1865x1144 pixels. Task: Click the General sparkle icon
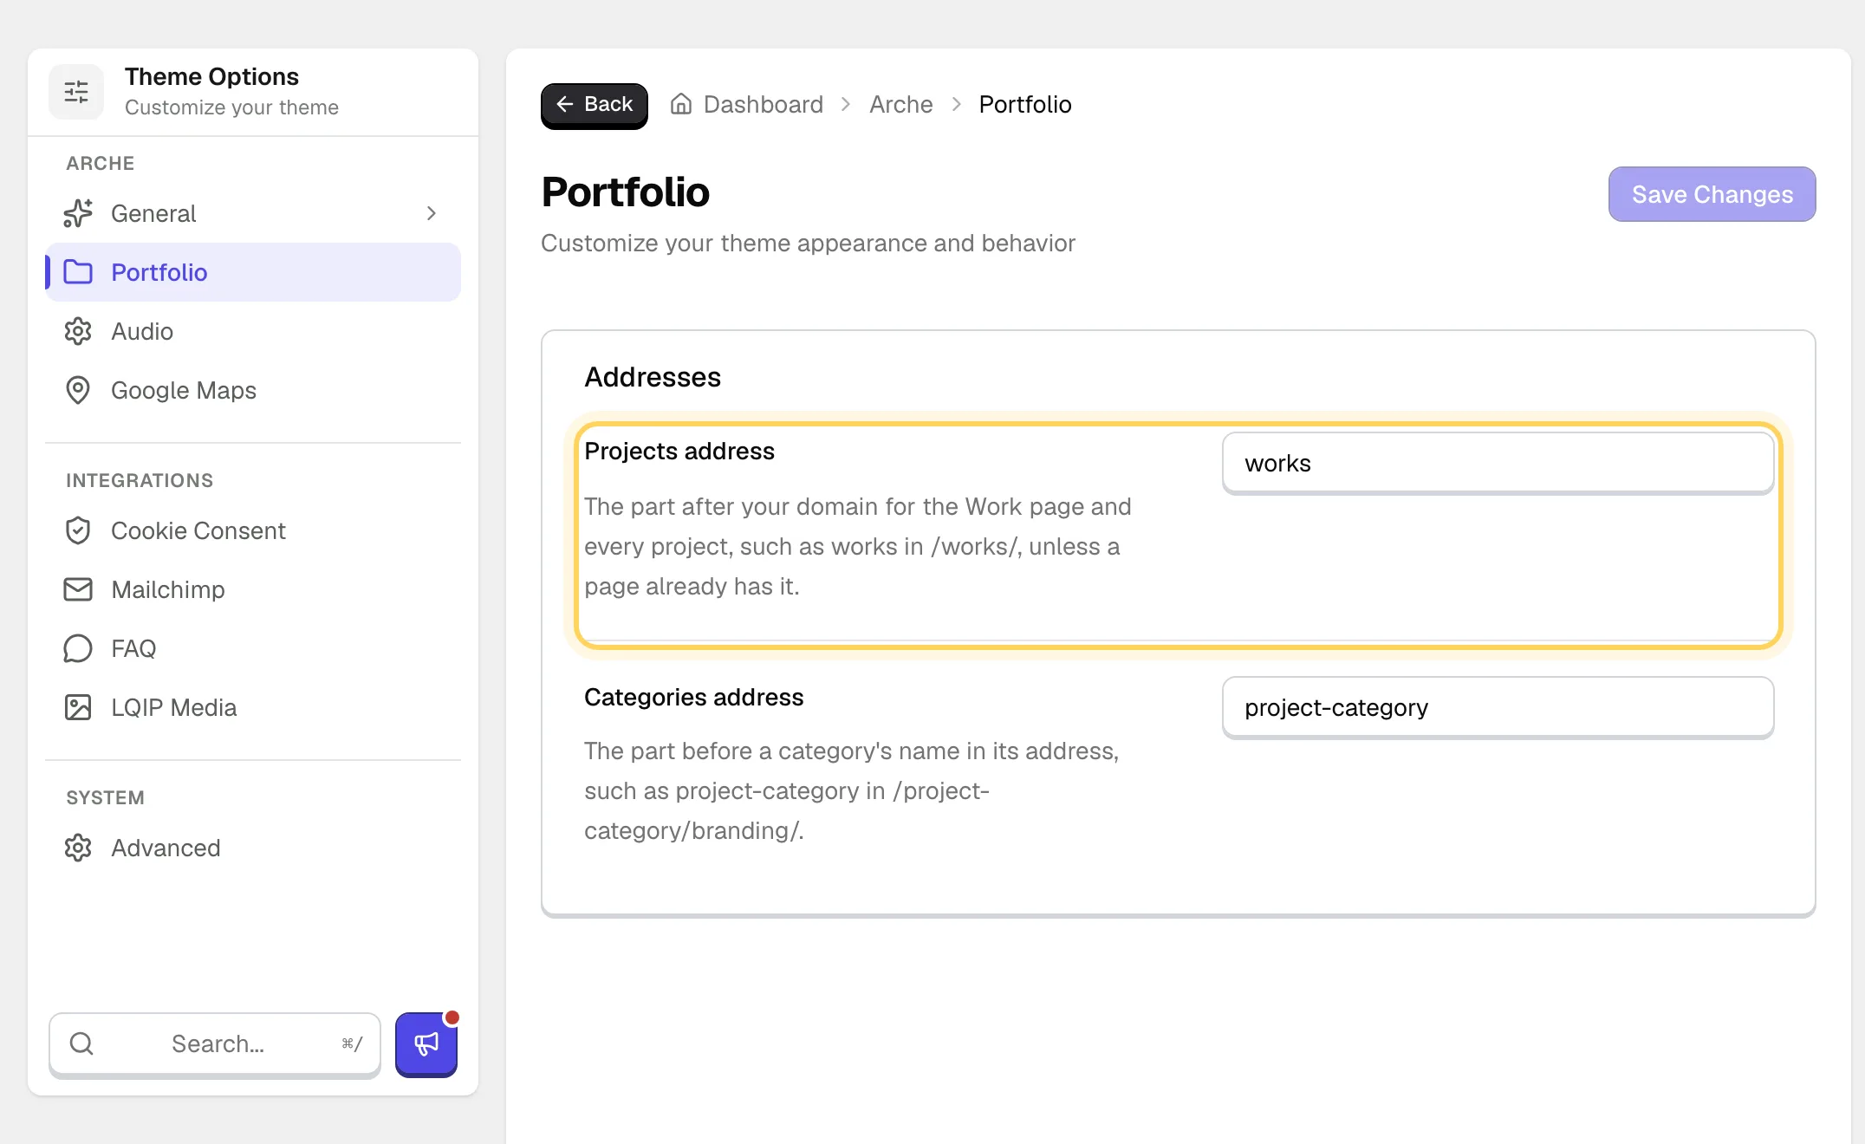pyautogui.click(x=78, y=213)
